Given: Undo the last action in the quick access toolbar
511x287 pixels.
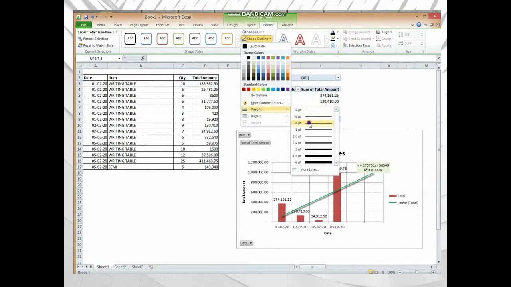Looking at the screenshot, I should 92,17.
